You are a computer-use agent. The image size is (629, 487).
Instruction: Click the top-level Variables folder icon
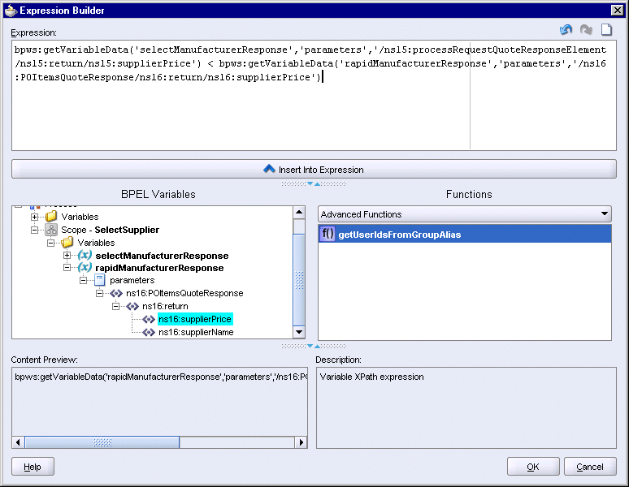[51, 217]
